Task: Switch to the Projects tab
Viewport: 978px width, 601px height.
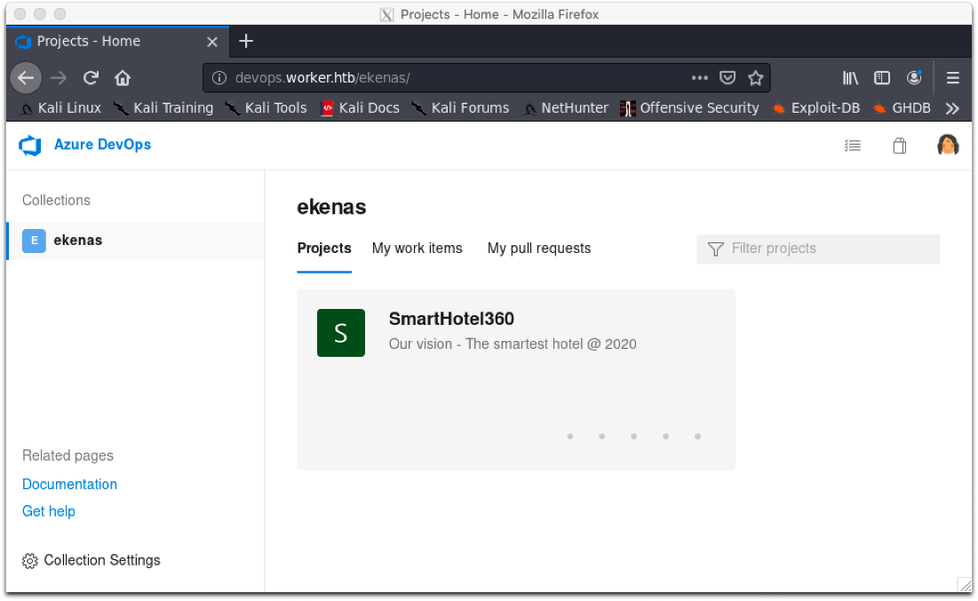Action: click(x=324, y=249)
